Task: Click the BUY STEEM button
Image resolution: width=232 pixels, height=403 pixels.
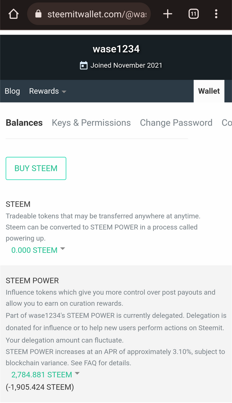Action: [36, 168]
